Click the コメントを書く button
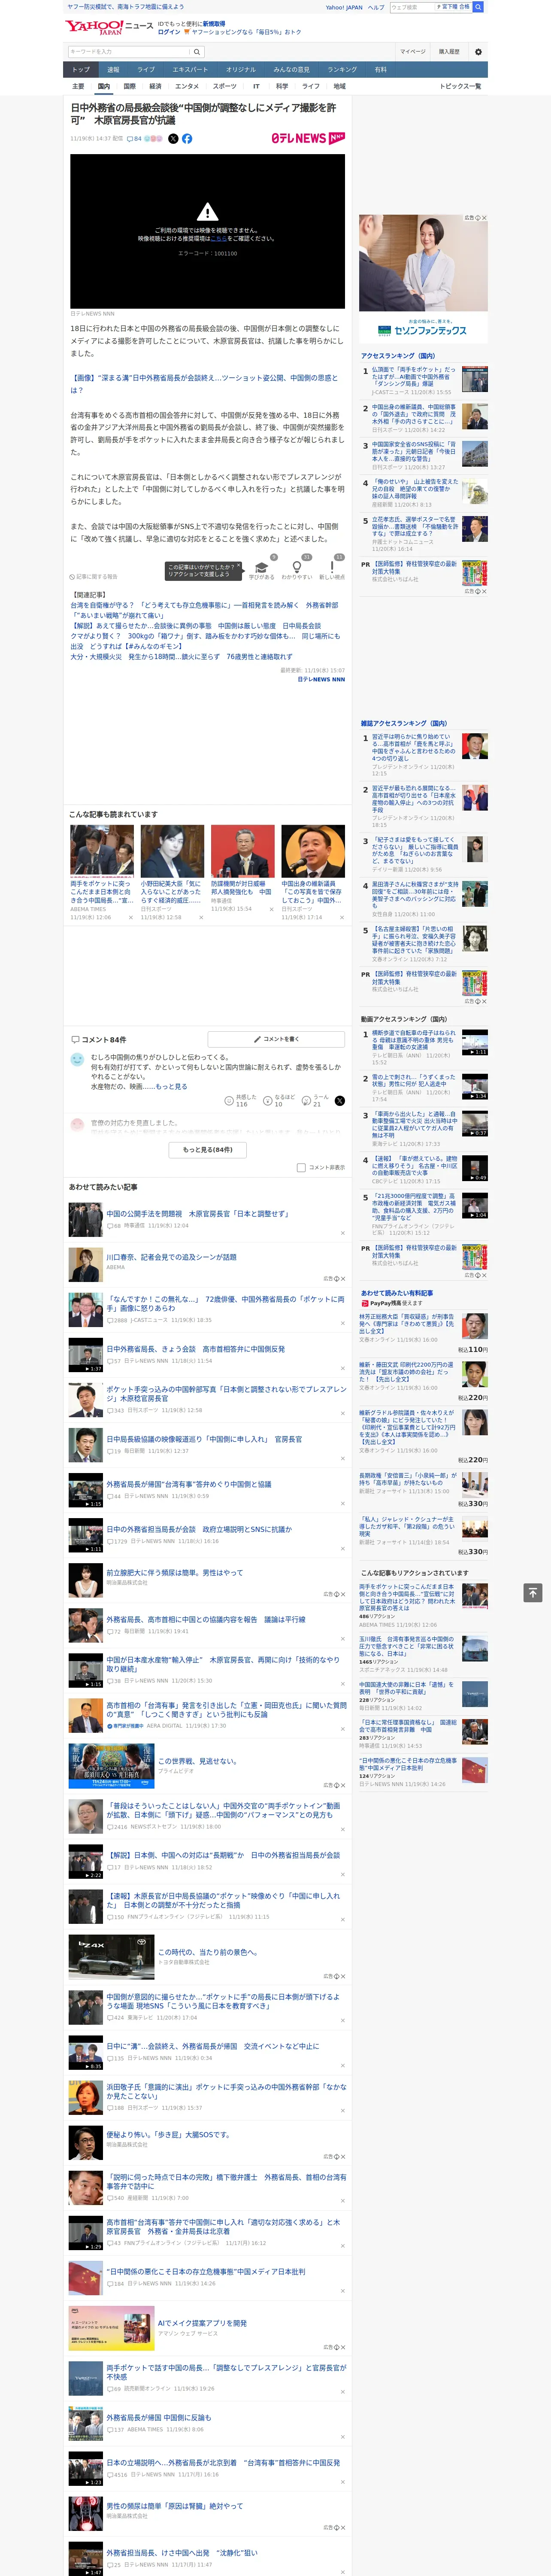 [276, 1039]
